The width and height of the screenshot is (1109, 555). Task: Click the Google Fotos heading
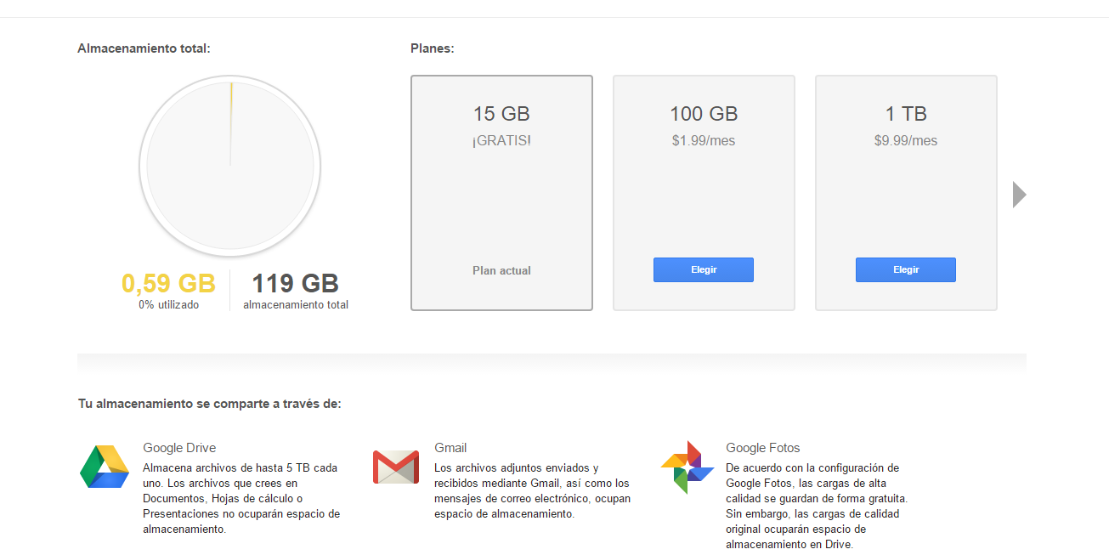coord(762,448)
